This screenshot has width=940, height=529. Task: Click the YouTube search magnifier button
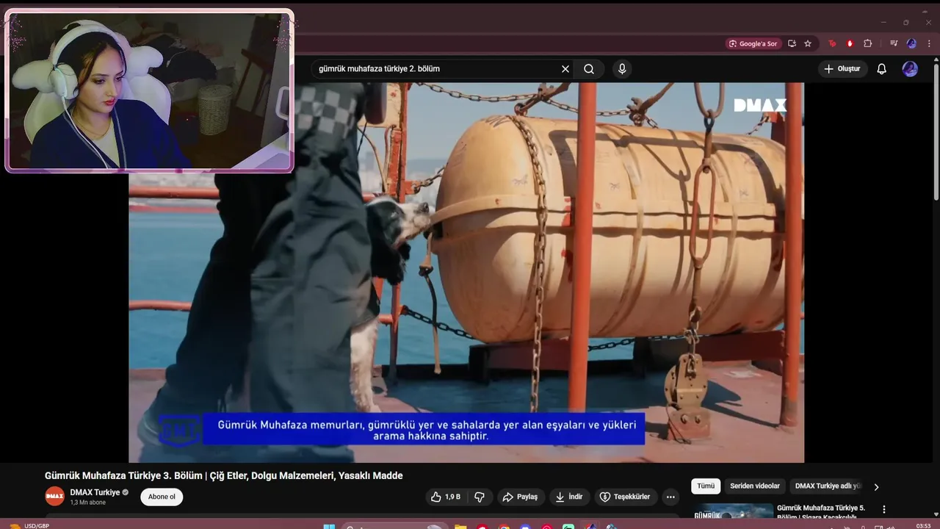(589, 69)
